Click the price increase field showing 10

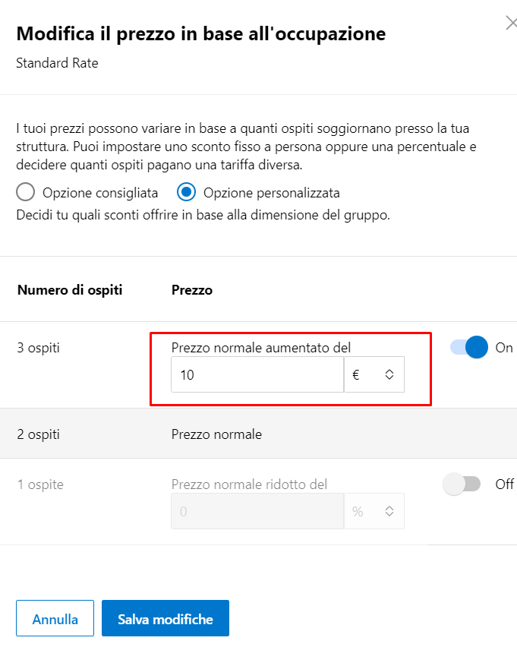coord(257,374)
